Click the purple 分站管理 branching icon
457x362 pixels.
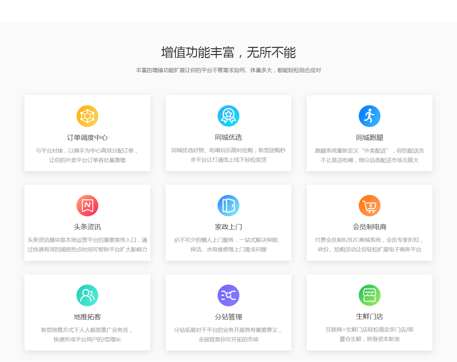click(x=228, y=295)
